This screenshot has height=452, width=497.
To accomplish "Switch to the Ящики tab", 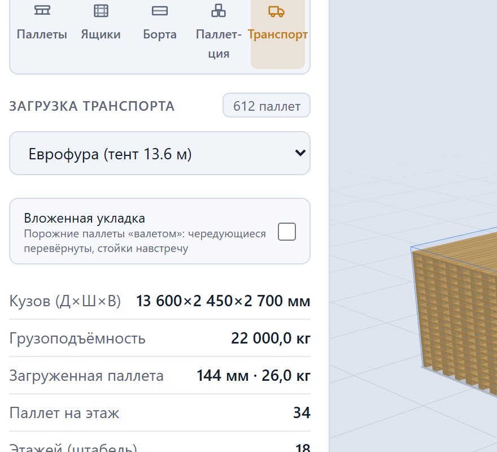I will click(x=101, y=34).
